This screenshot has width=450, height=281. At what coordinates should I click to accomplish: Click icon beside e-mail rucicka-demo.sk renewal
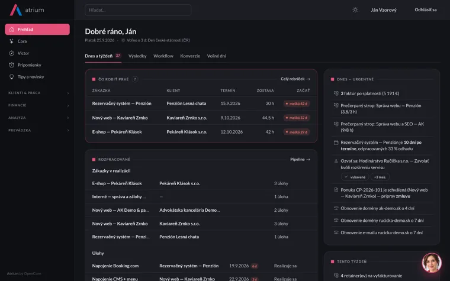336,232
